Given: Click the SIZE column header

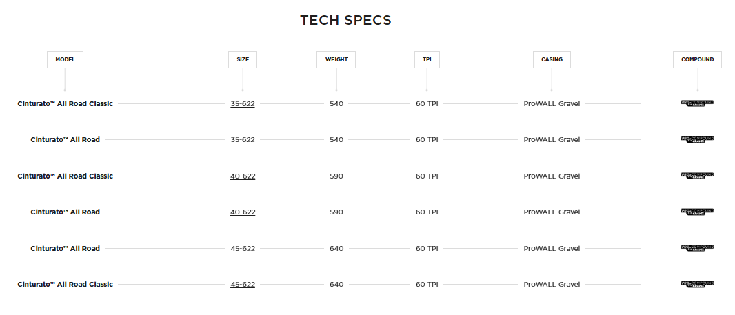Looking at the screenshot, I should click(x=243, y=59).
